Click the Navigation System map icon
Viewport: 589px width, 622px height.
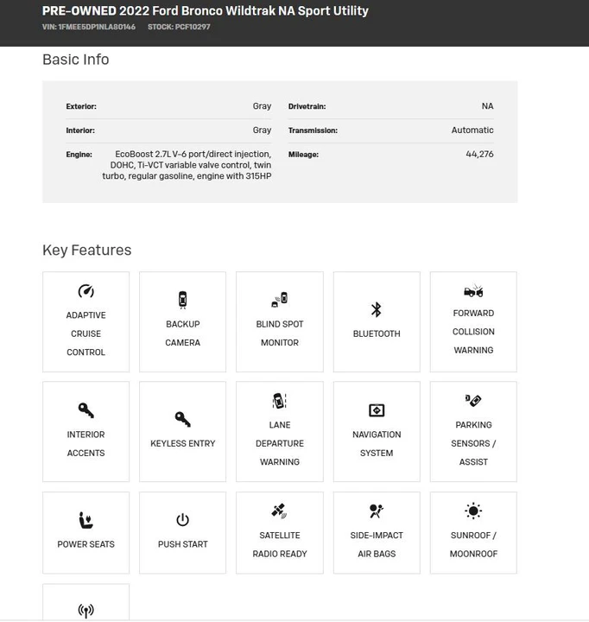point(377,410)
